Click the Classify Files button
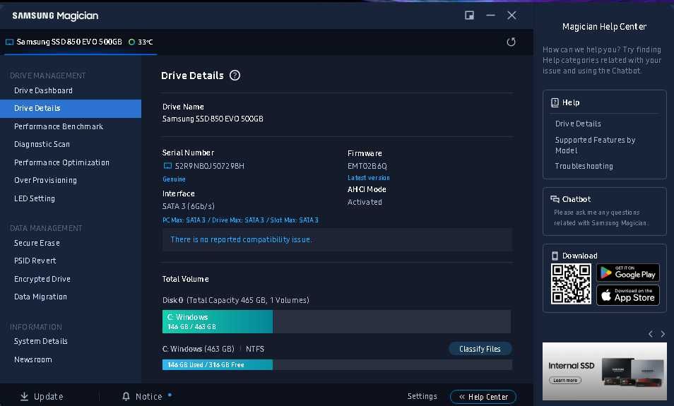The width and height of the screenshot is (674, 406). pyautogui.click(x=480, y=349)
